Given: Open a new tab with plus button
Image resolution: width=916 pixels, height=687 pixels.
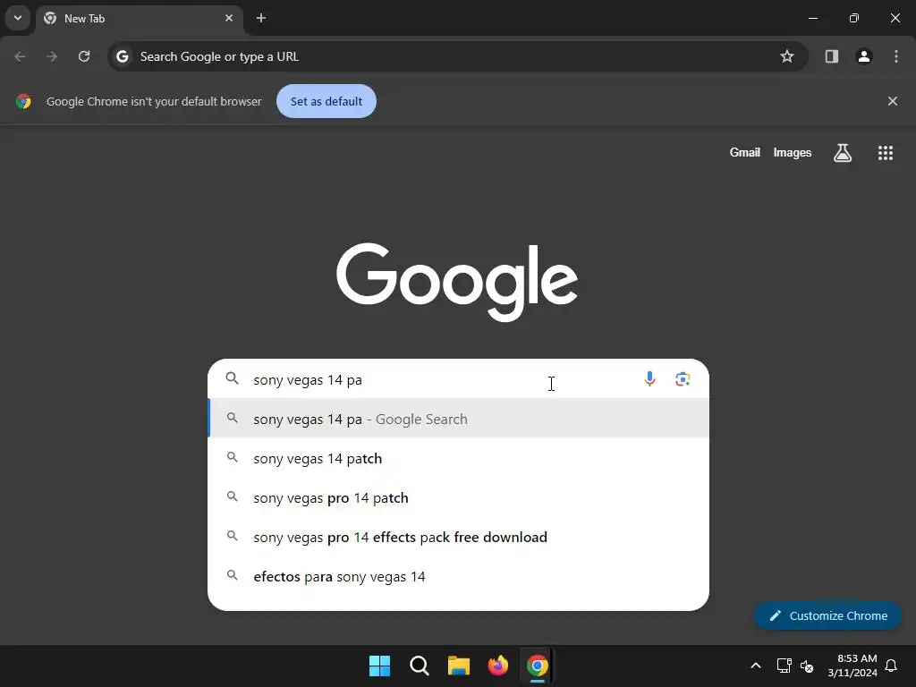Looking at the screenshot, I should click(261, 18).
